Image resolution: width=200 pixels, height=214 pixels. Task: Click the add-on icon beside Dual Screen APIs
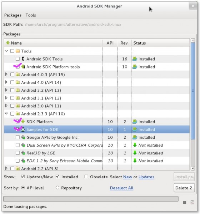(x=23, y=145)
